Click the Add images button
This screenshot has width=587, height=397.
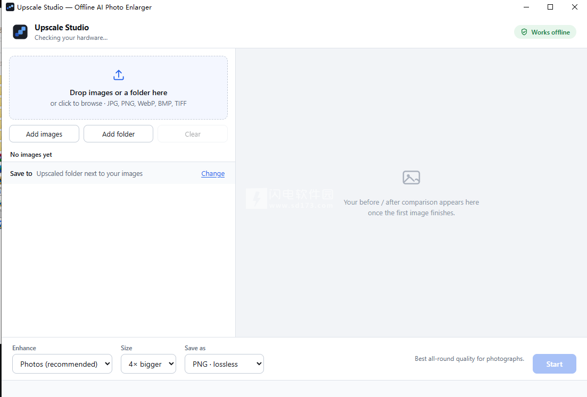(44, 134)
